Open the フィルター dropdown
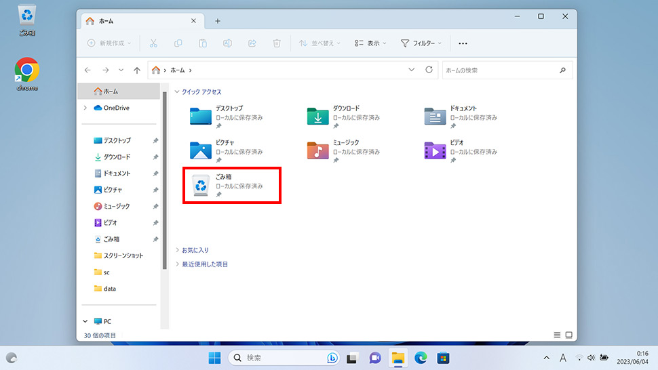The height and width of the screenshot is (370, 658). pos(421,43)
